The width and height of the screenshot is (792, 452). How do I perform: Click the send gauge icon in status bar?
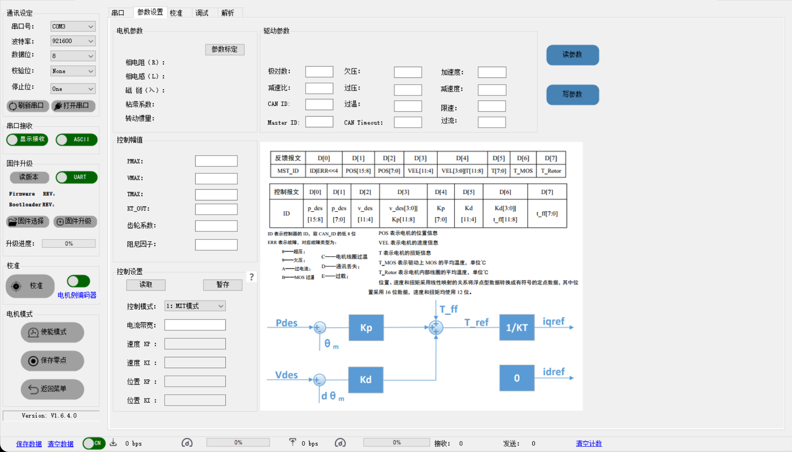340,443
